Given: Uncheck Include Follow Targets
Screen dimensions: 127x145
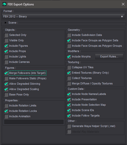Looking at the screenshot, I should [69, 116].
